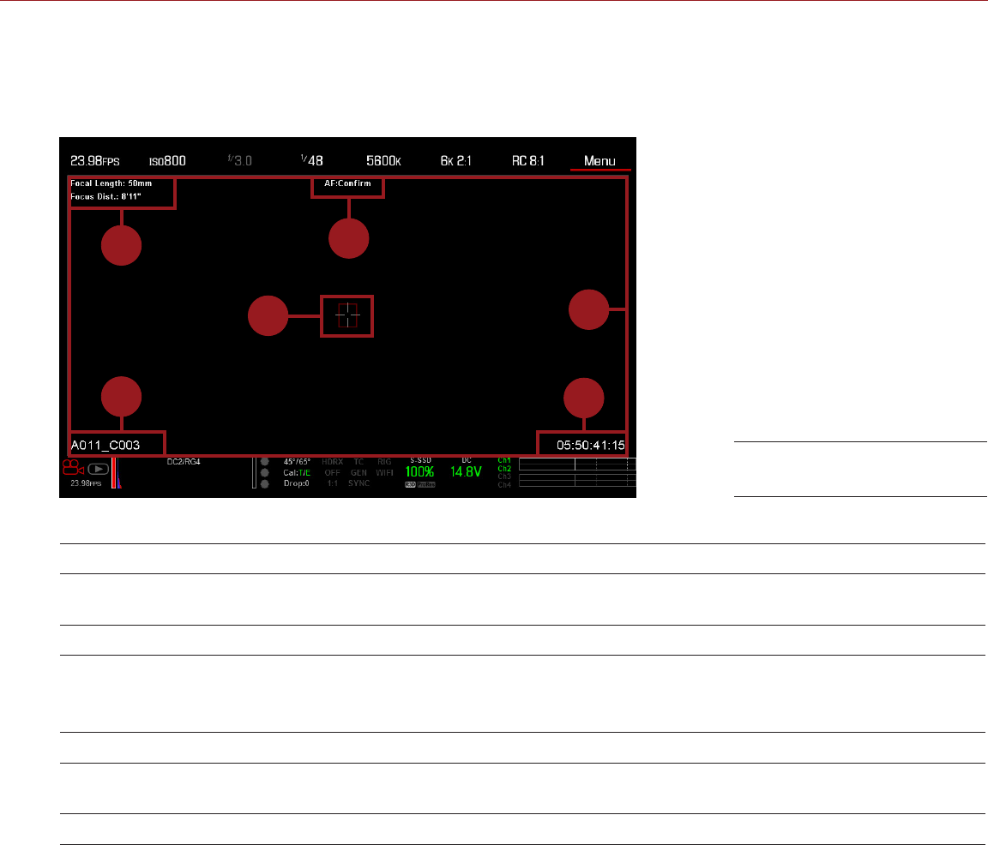The image size is (988, 845).
Task: Click the Focal Length: 50mm readout
Action: [111, 183]
